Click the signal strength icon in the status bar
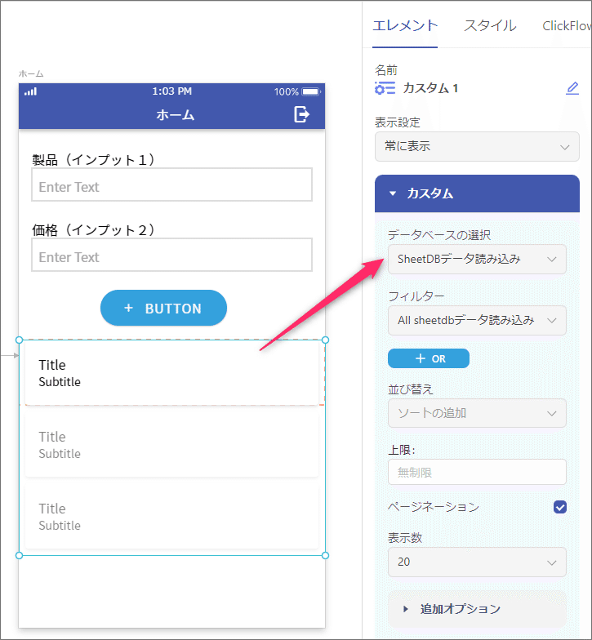 (31, 91)
